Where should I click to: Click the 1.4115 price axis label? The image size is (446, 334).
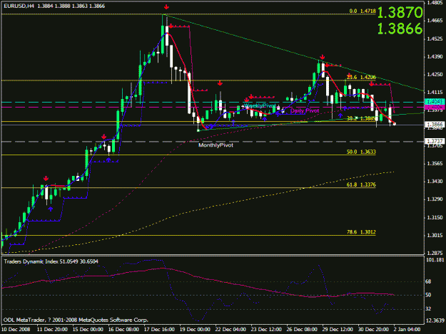pyautogui.click(x=435, y=93)
